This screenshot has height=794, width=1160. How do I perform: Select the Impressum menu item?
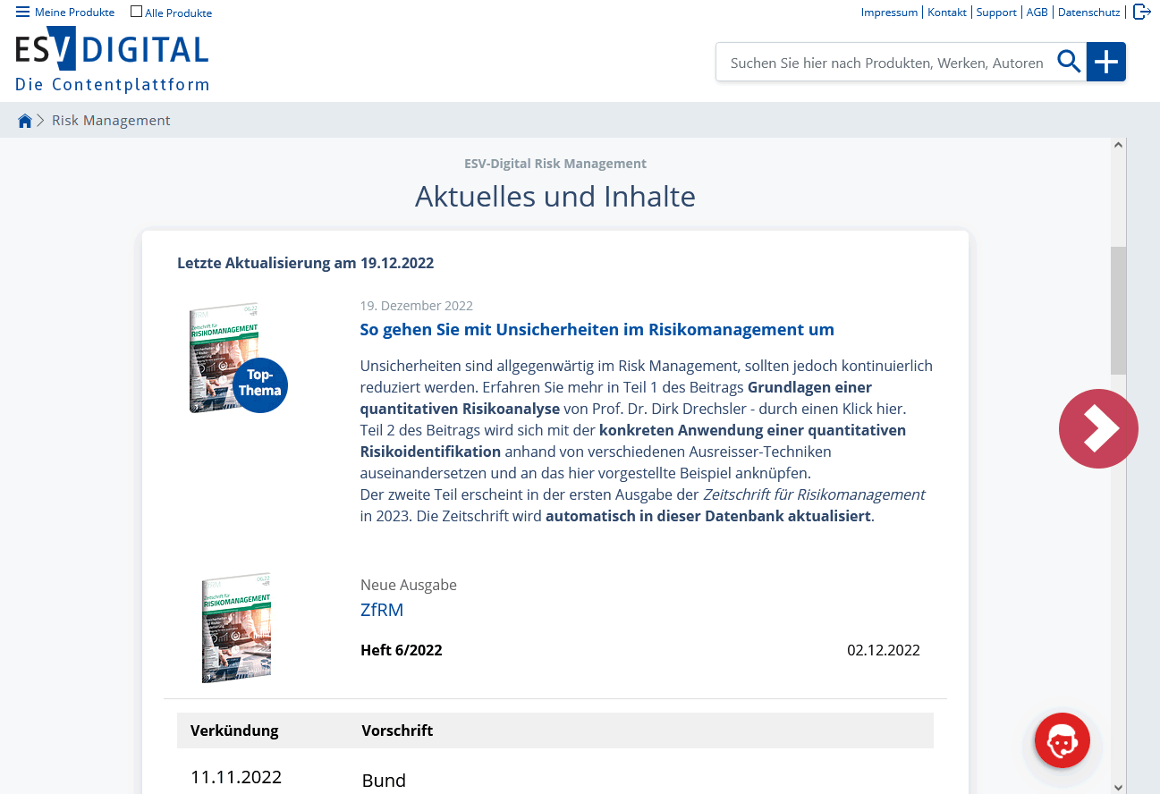[889, 12]
